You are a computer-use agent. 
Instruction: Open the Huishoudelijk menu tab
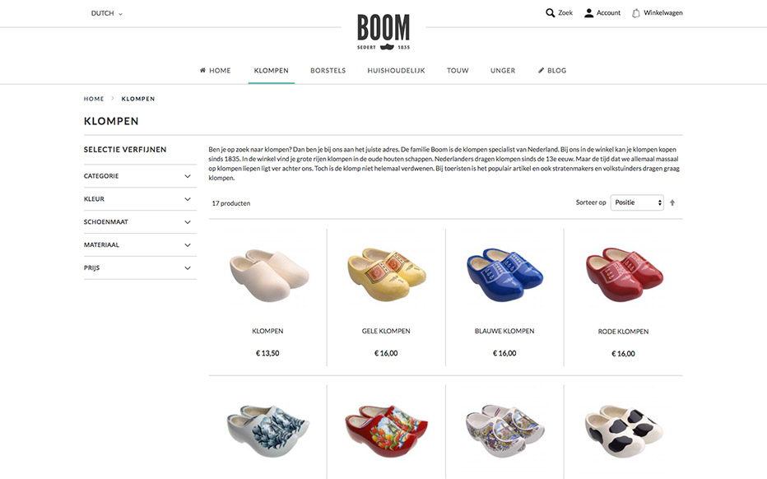(x=396, y=71)
